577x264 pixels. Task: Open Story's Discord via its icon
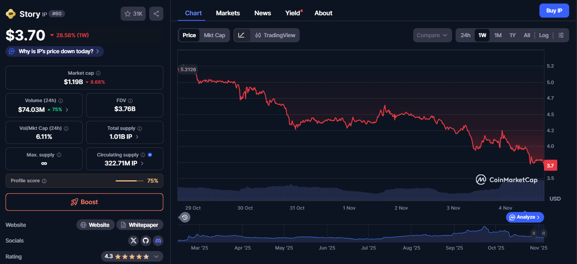click(158, 241)
